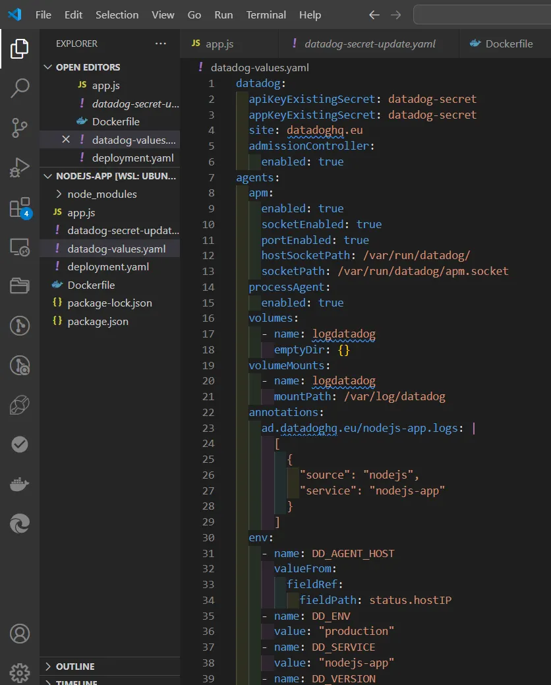This screenshot has height=685, width=551.
Task: Open Run and Debug view
Action: pos(20,167)
